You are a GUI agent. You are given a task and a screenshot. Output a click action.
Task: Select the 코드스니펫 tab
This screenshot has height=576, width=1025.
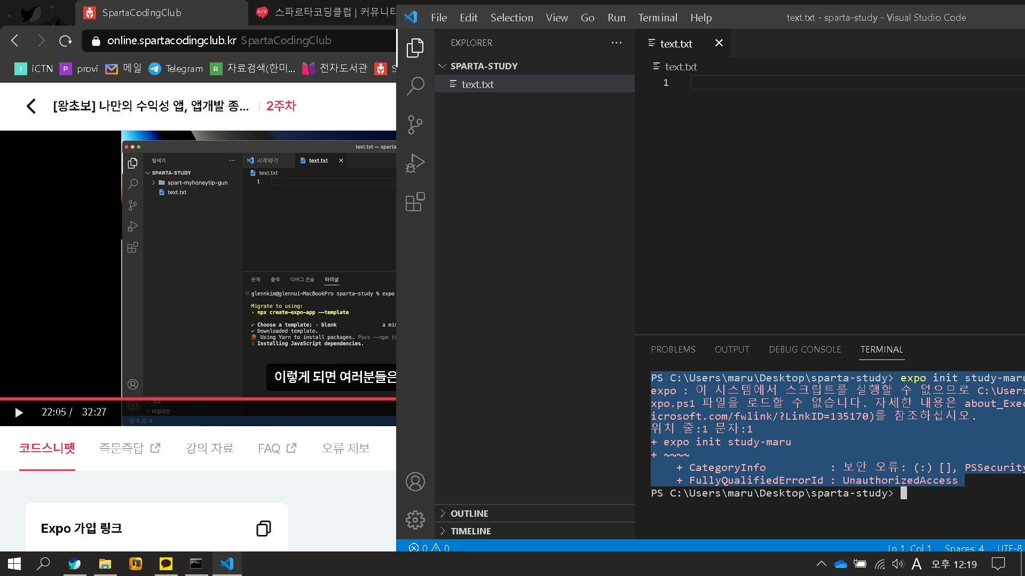[47, 448]
